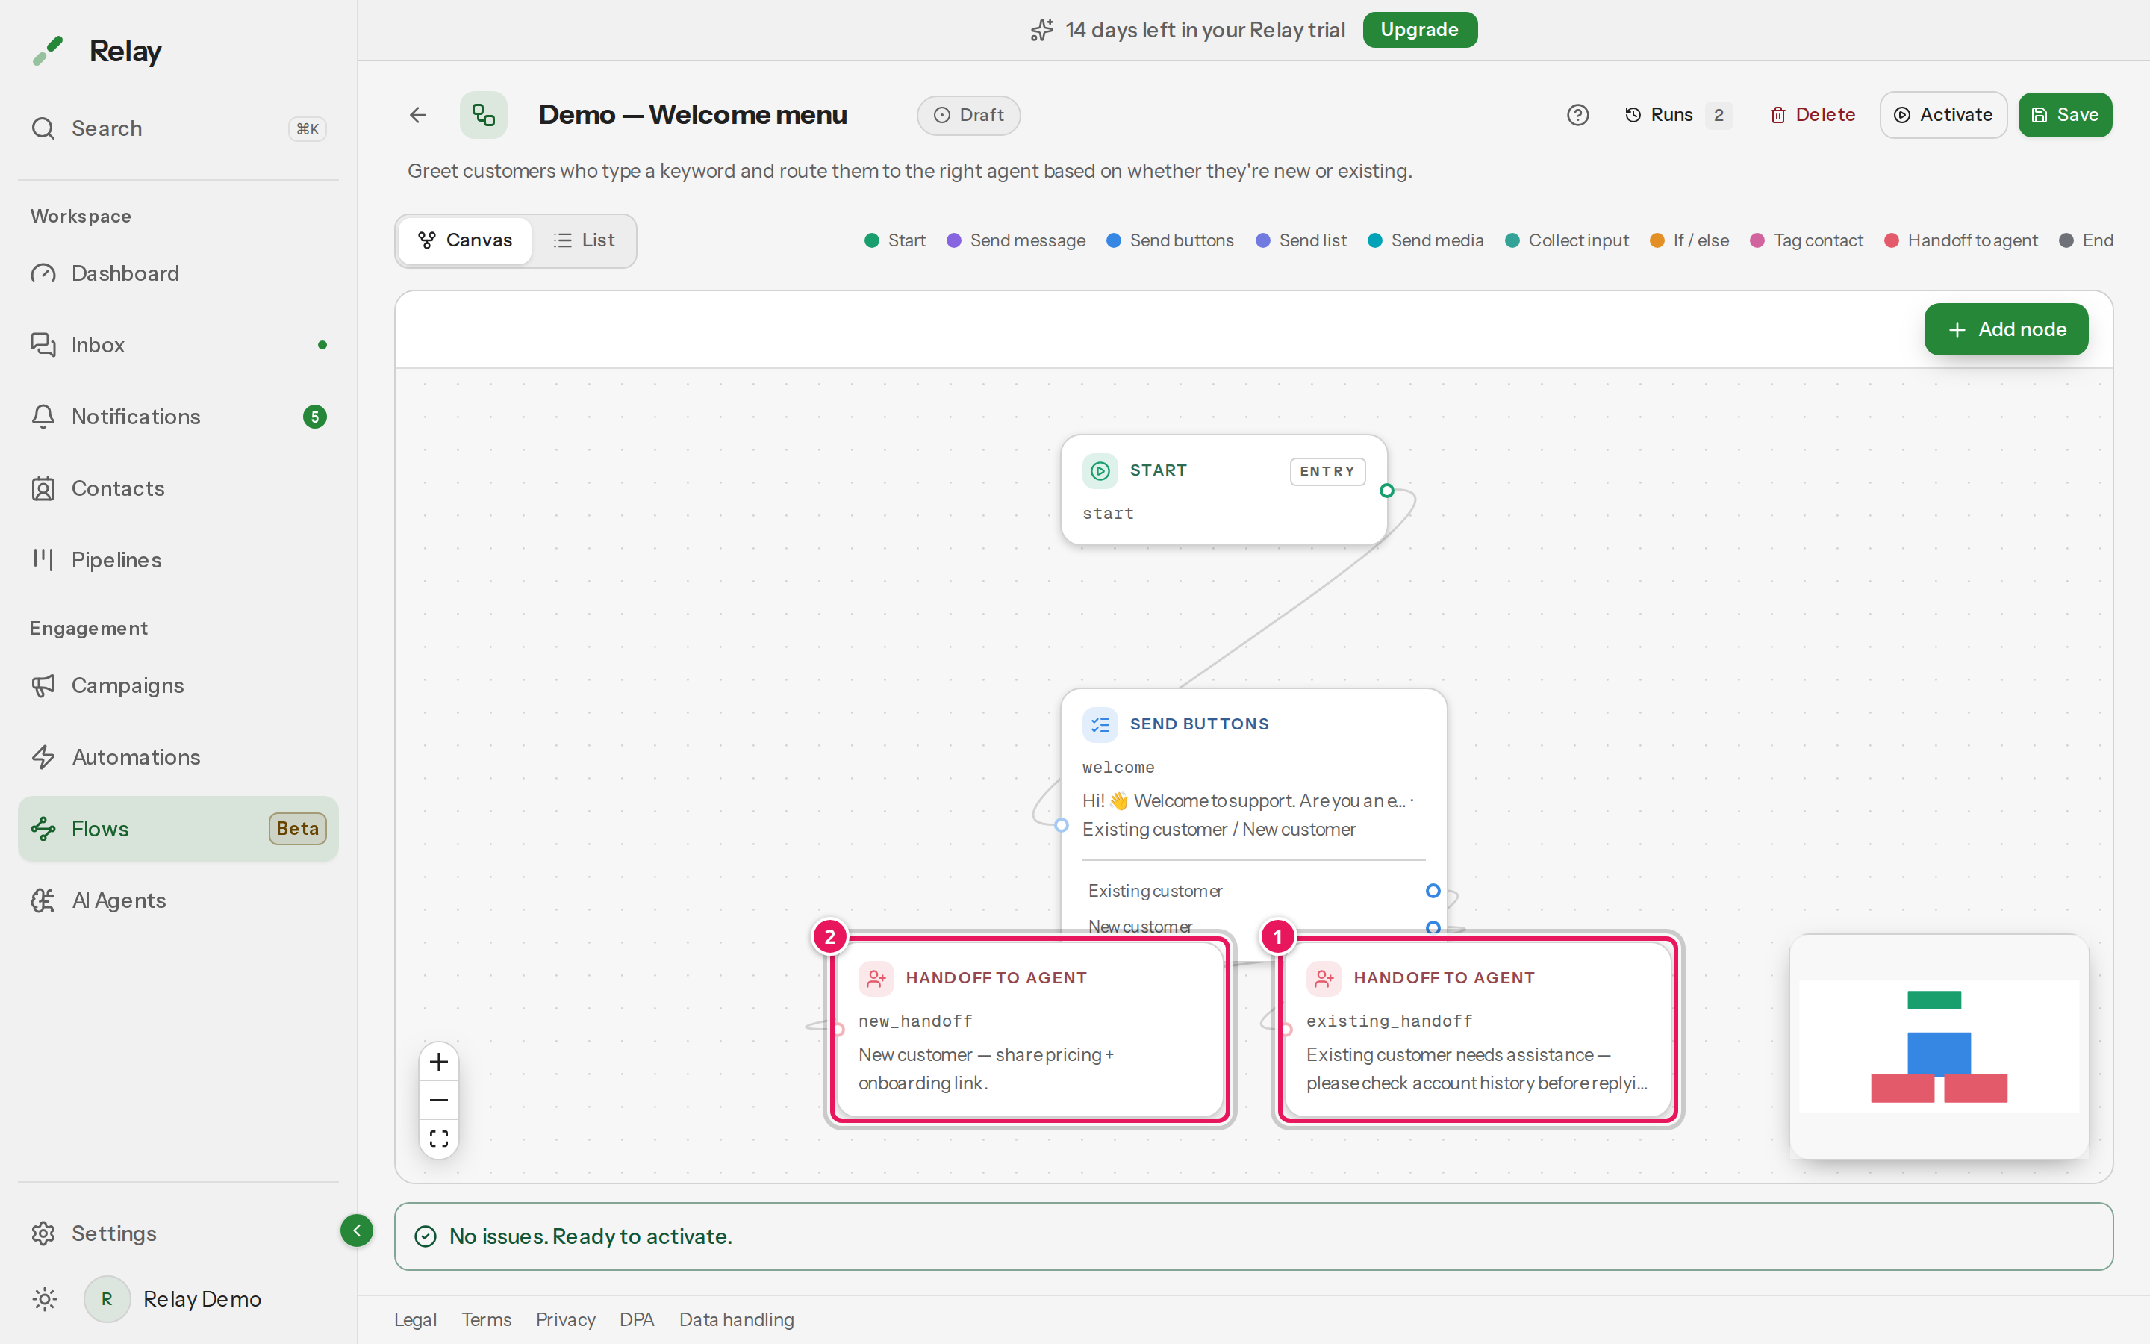The image size is (2150, 1344).
Task: Click the new_handoff node agent icon
Action: click(x=876, y=979)
